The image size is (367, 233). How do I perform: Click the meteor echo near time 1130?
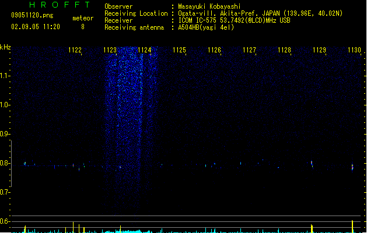[x=352, y=167]
